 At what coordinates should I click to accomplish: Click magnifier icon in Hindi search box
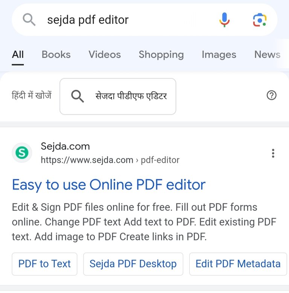[x=78, y=96]
